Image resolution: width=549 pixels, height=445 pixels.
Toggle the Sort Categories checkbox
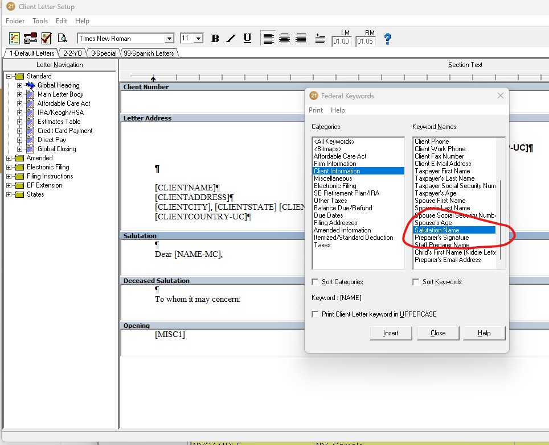(x=314, y=281)
